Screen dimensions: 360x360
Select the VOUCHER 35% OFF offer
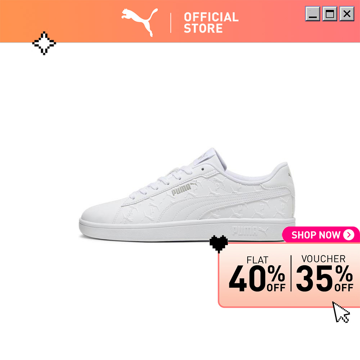[324, 273]
